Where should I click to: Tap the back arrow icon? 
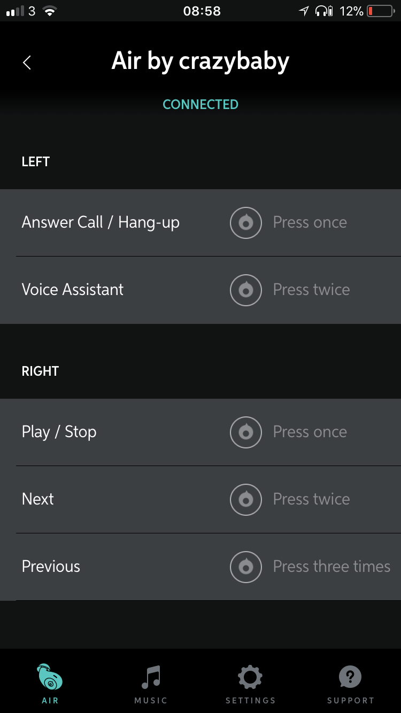27,63
